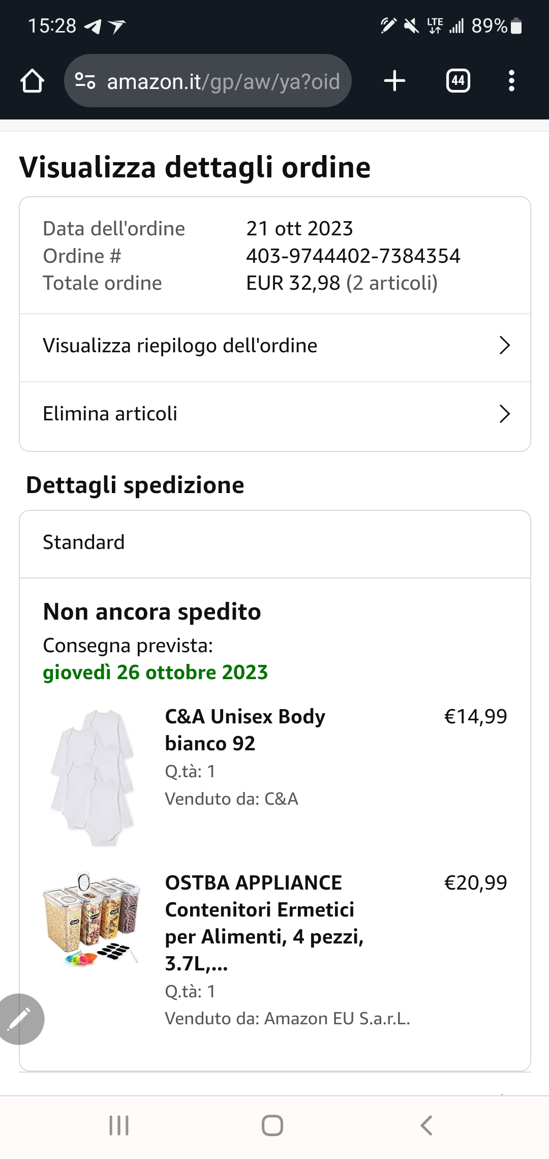Tap the floating pencil edit icon
The image size is (549, 1159).
[x=20, y=1019]
